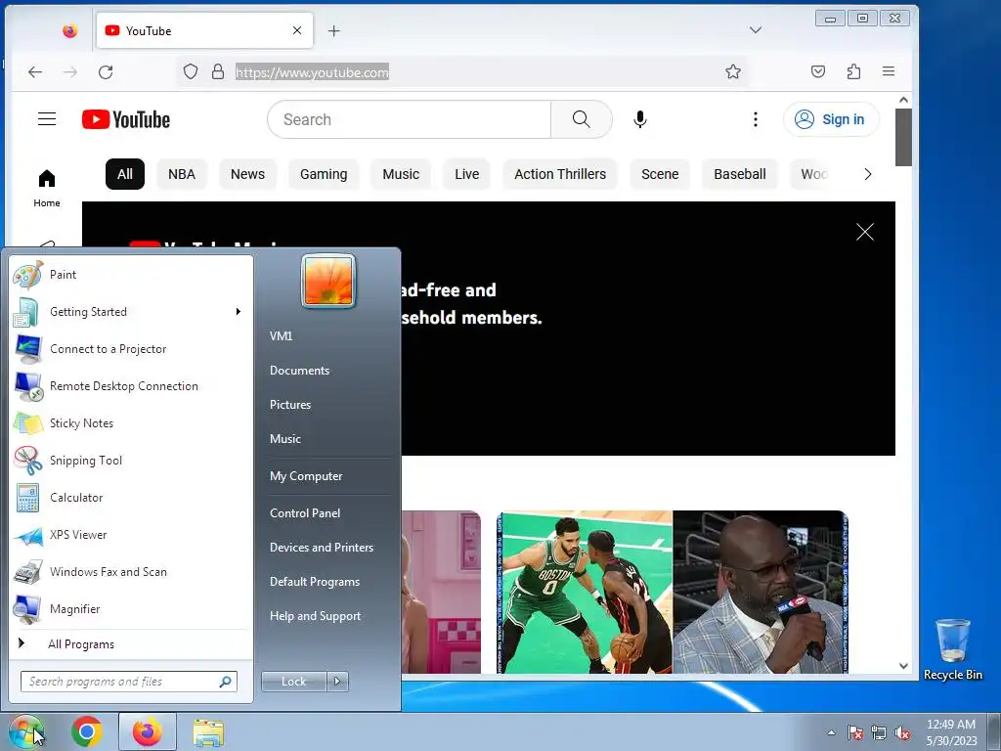The height and width of the screenshot is (751, 1001).
Task: Select the NBA category chip
Action: pyautogui.click(x=182, y=174)
